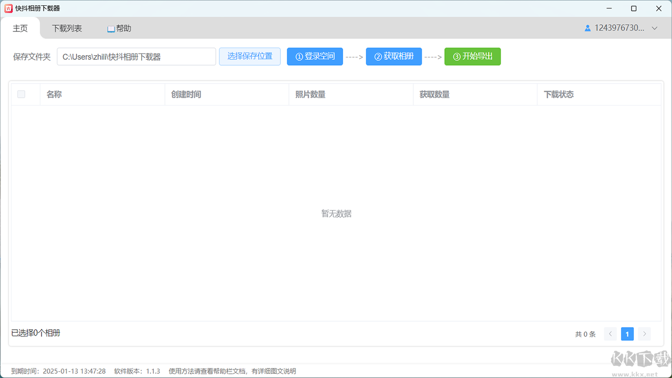Click the user person icon beside the account number
The height and width of the screenshot is (378, 672).
587,28
